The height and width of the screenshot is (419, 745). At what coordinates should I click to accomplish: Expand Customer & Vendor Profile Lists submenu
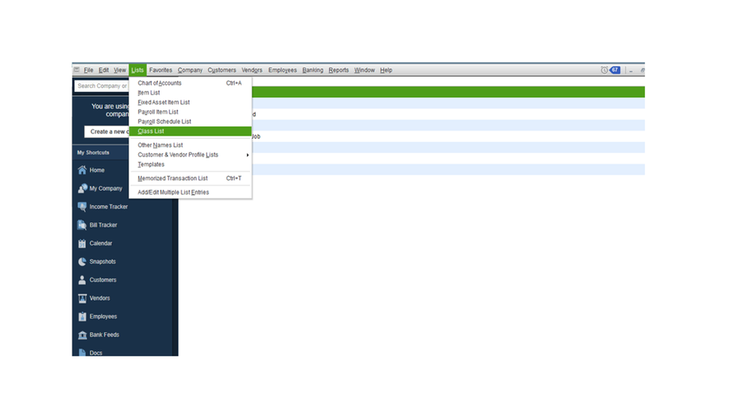[190, 155]
